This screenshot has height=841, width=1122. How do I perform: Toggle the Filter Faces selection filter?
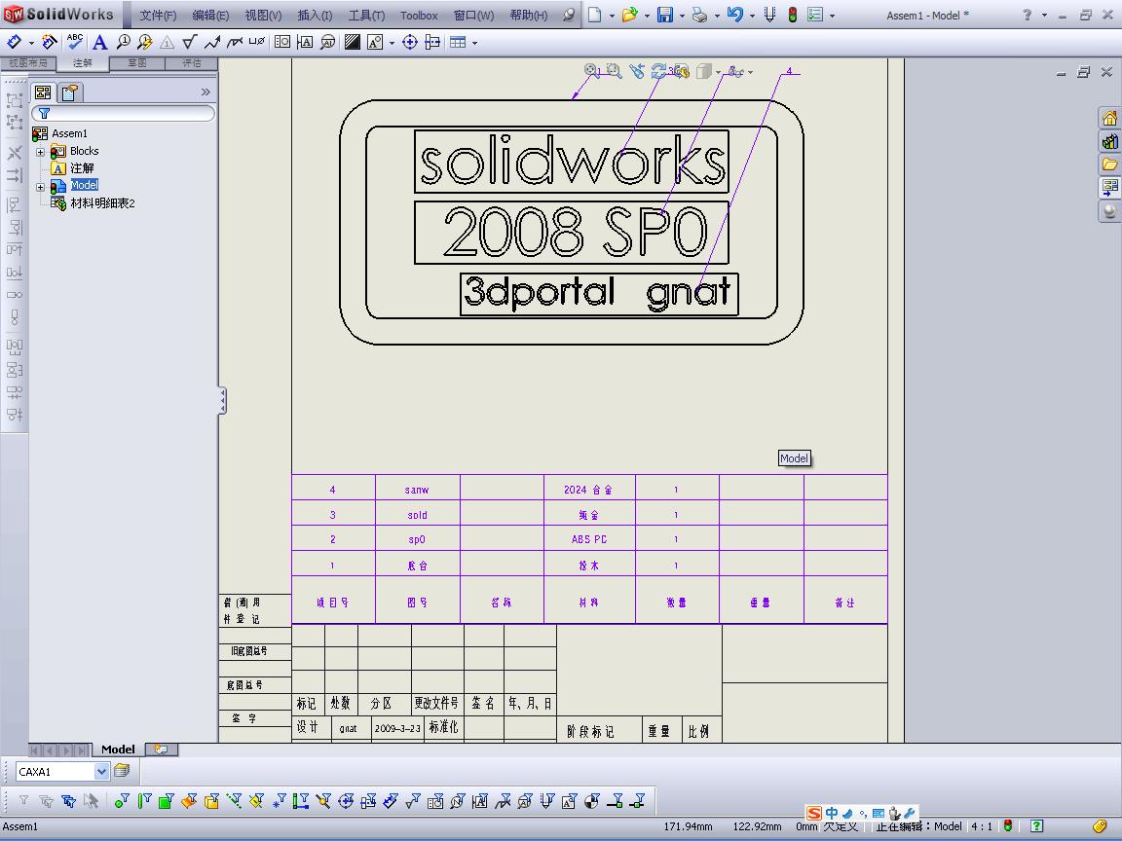coord(166,801)
